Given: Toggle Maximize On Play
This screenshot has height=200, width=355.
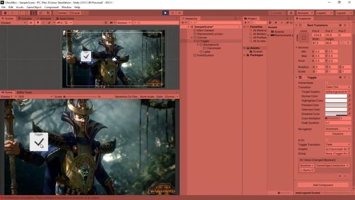Looking at the screenshot, I should coord(126,97).
